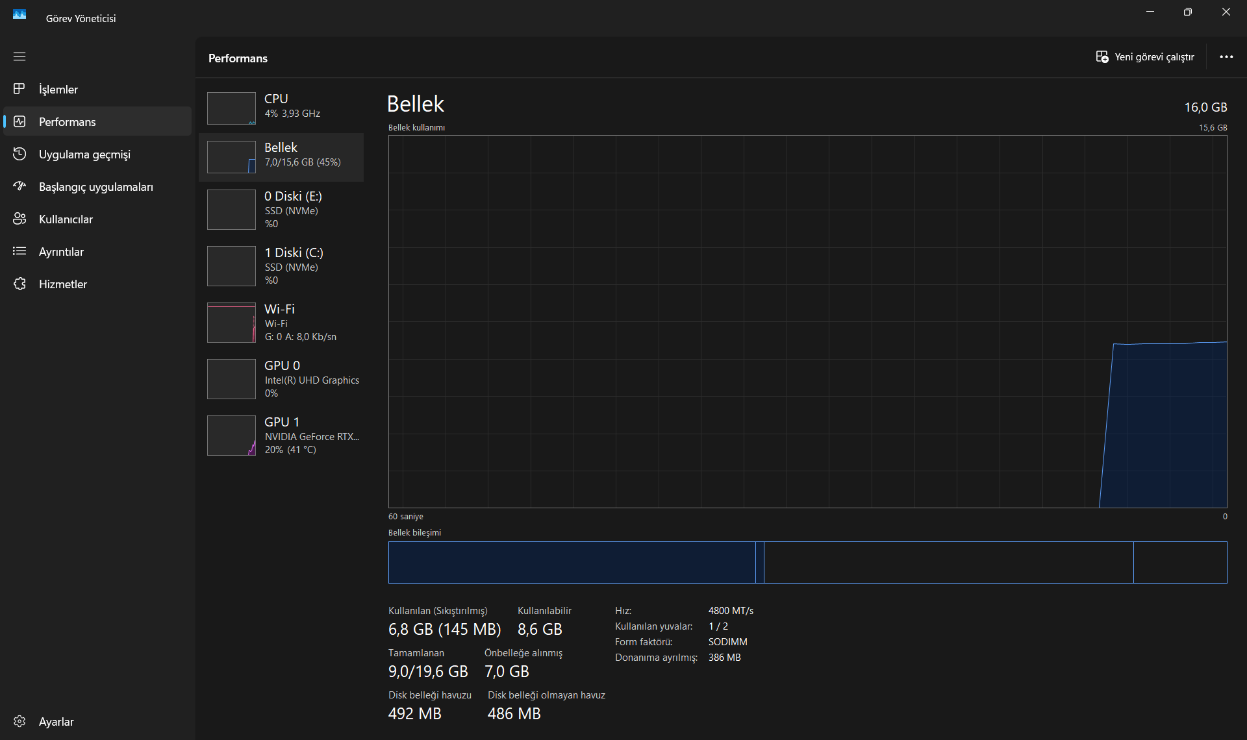Click the '4800 MT/s' speed value
Viewport: 1247px width, 740px height.
tap(731, 611)
